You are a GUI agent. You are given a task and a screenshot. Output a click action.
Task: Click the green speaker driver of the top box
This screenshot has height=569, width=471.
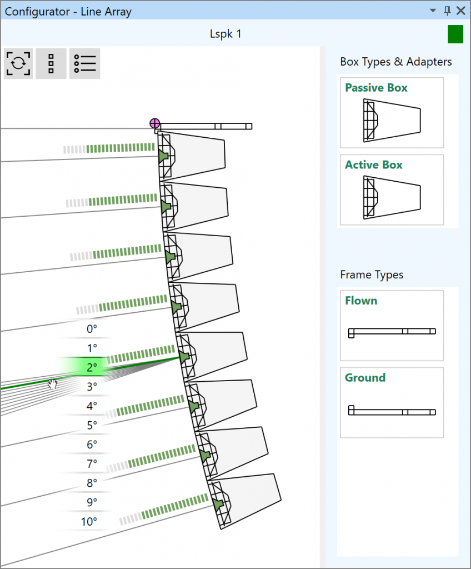pos(163,156)
